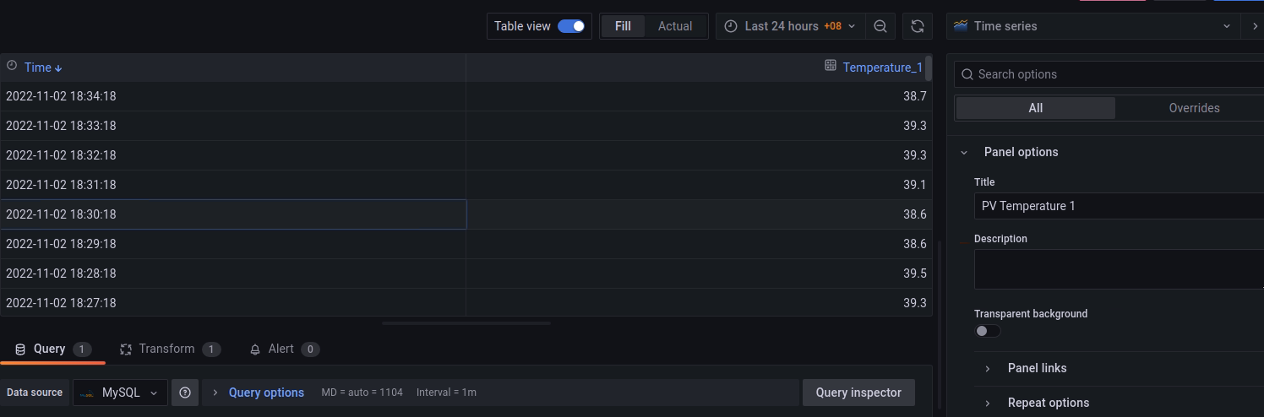The image size is (1264, 417).
Task: Click the zoom out time range icon
Action: (x=880, y=26)
